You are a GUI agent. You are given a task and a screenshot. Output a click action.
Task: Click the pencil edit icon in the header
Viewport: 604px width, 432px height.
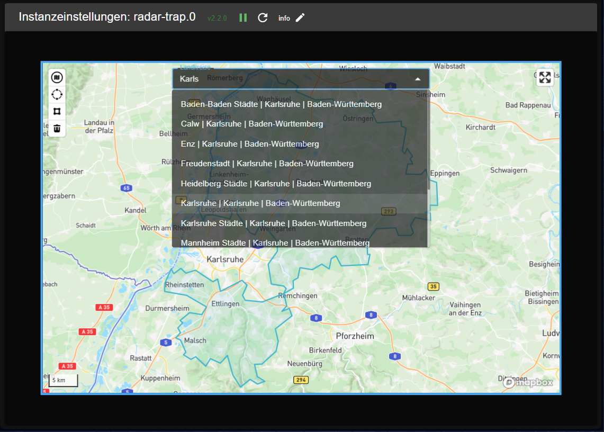300,17
